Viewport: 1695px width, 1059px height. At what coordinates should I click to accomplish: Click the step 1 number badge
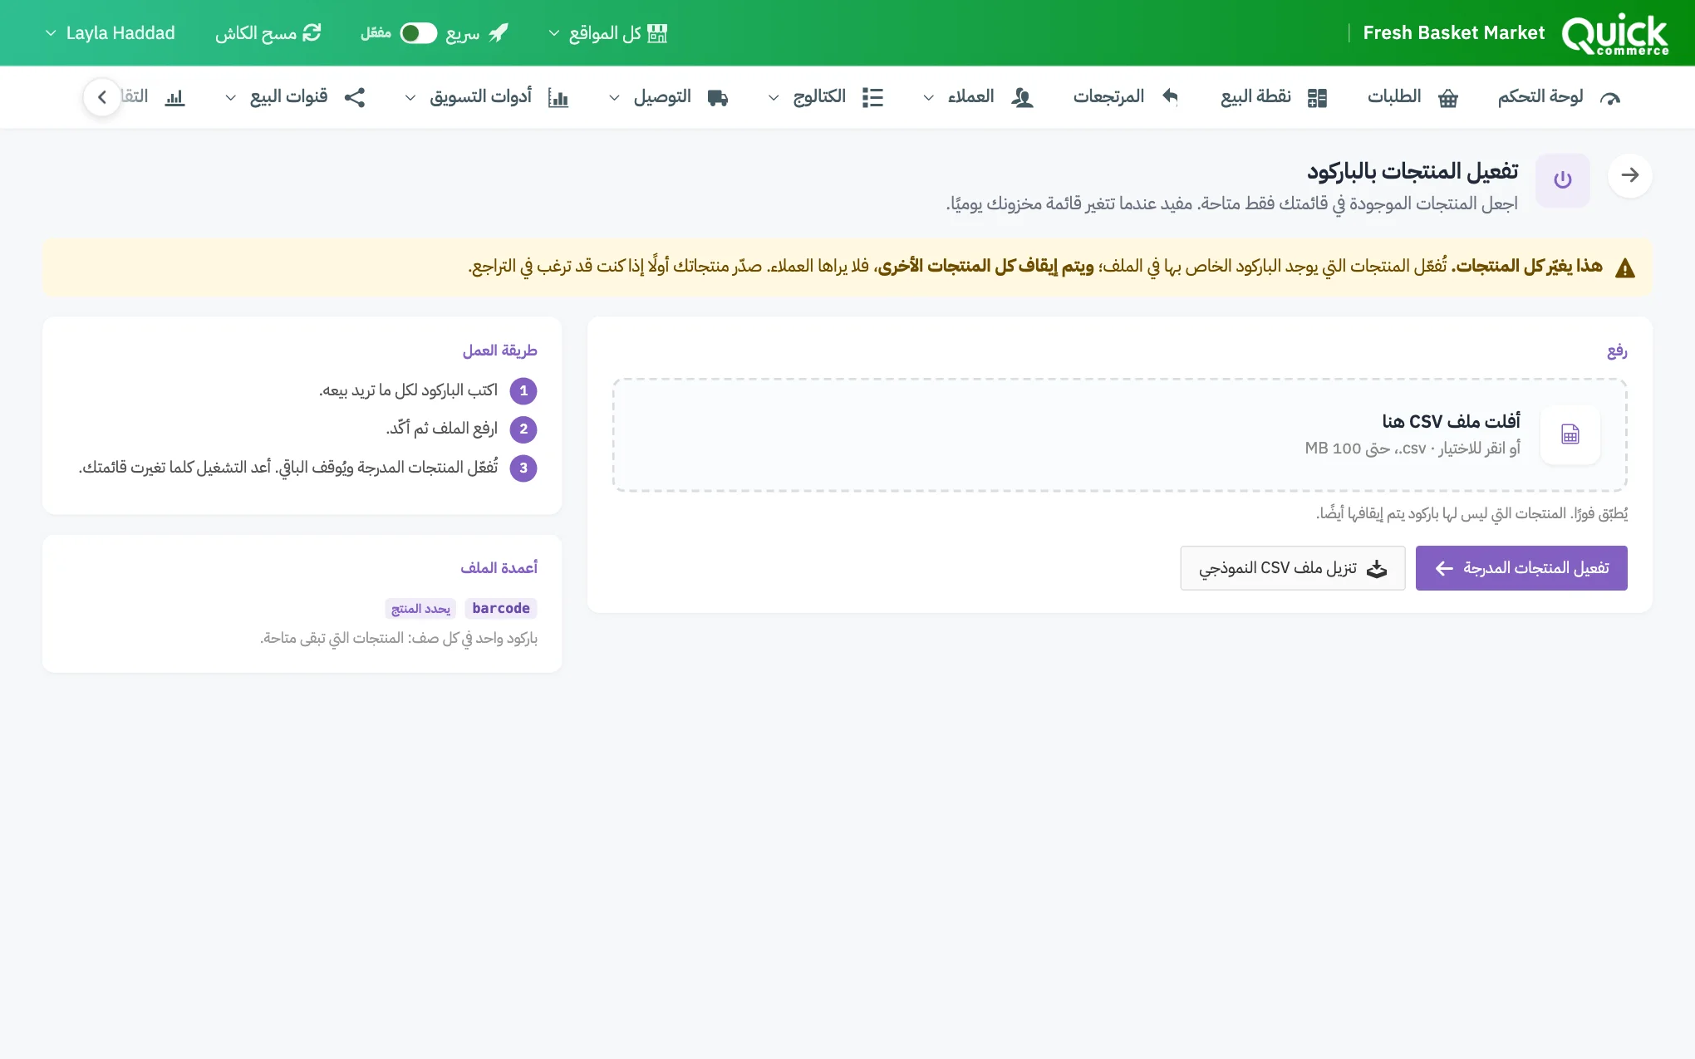point(523,390)
